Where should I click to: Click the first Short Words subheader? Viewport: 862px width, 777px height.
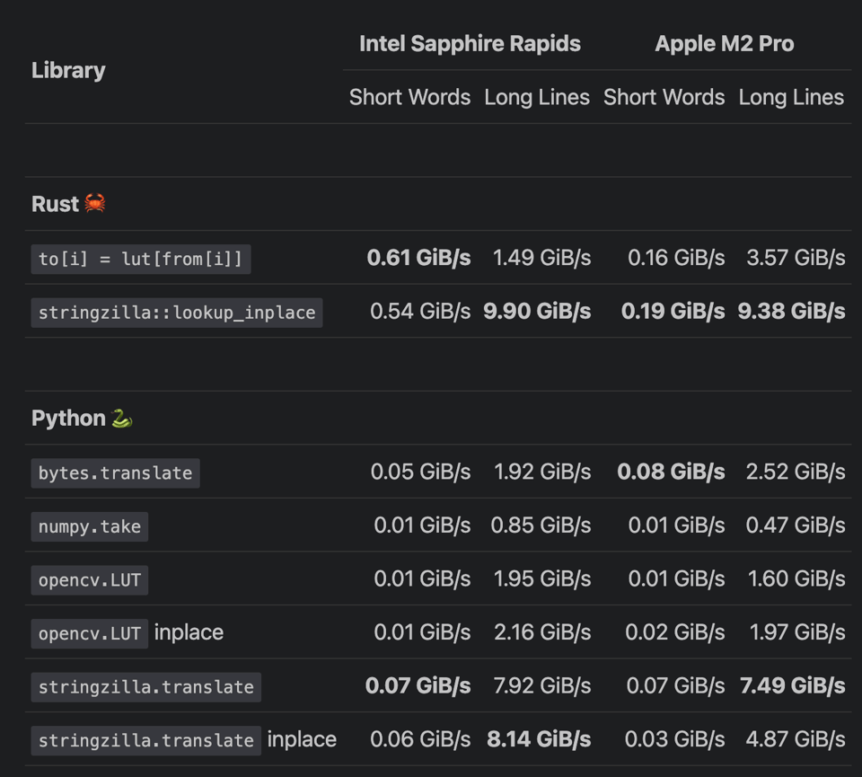pyautogui.click(x=409, y=97)
